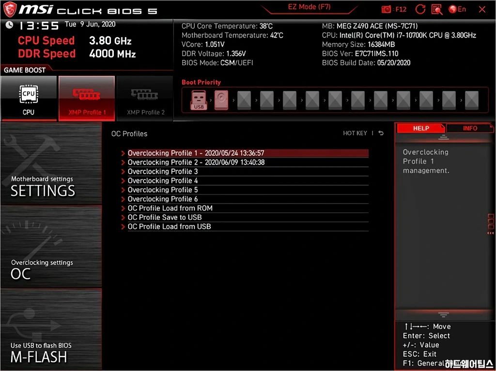
Task: Select the hard disk boot device icon
Action: click(x=221, y=100)
